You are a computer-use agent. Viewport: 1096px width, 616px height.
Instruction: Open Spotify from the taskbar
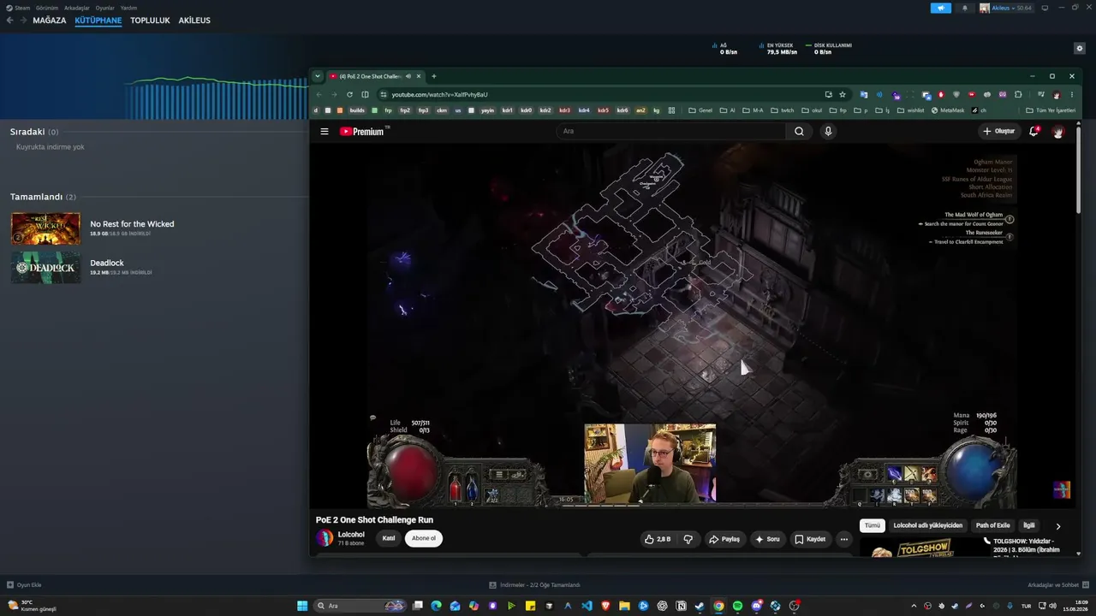tap(737, 606)
